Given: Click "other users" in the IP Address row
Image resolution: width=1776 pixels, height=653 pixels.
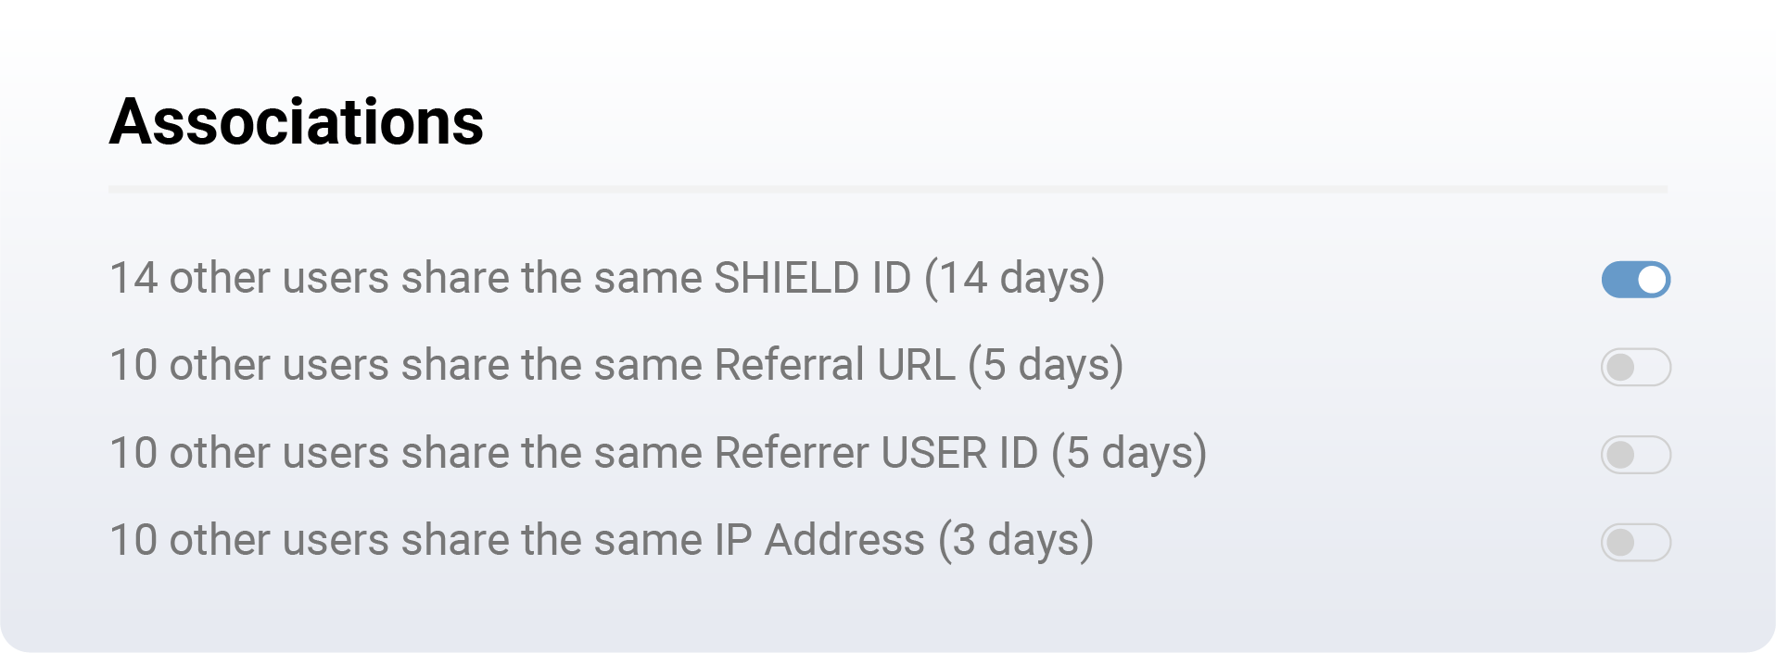Looking at the screenshot, I should pos(278,540).
